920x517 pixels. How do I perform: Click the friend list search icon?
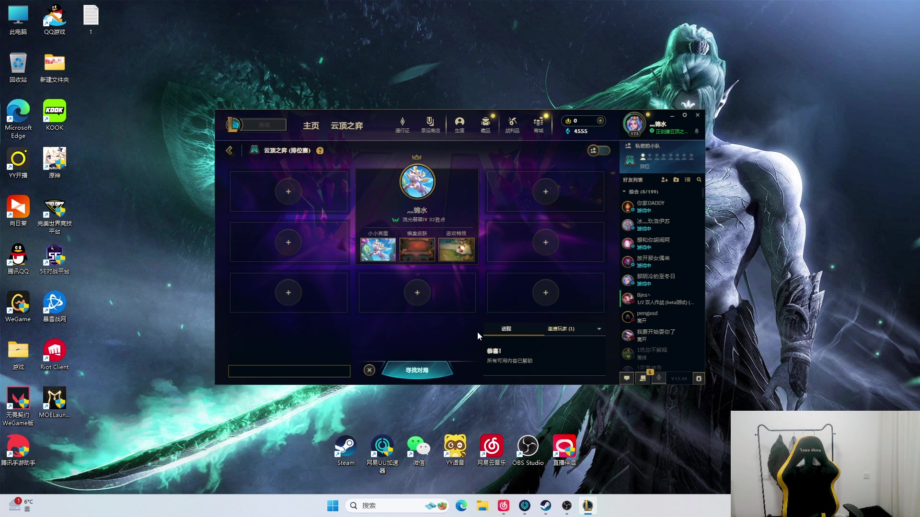click(699, 180)
